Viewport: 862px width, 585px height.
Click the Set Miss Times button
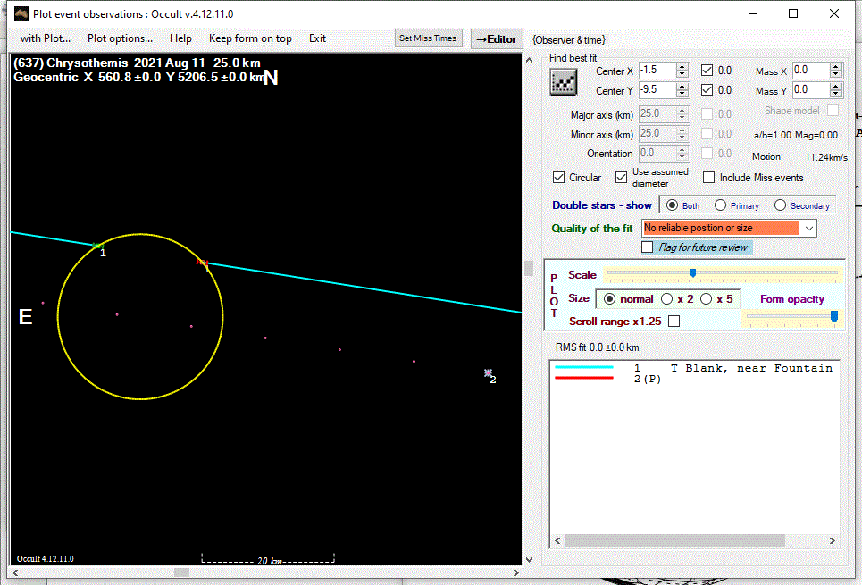428,38
